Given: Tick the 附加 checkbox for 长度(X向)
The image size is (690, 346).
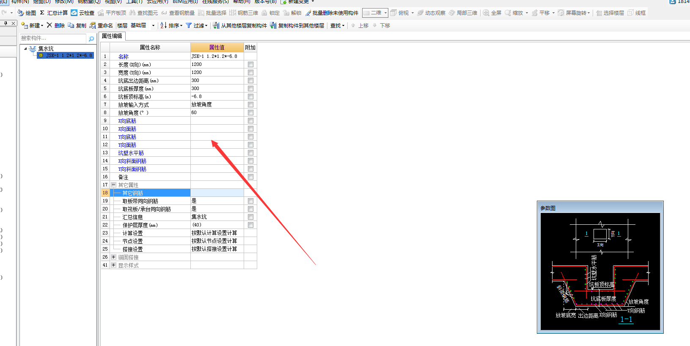Looking at the screenshot, I should (x=250, y=65).
